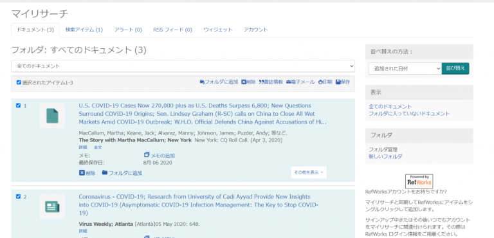Click the document file icon of item 1
Screen dimensions: 494x238
(52, 115)
